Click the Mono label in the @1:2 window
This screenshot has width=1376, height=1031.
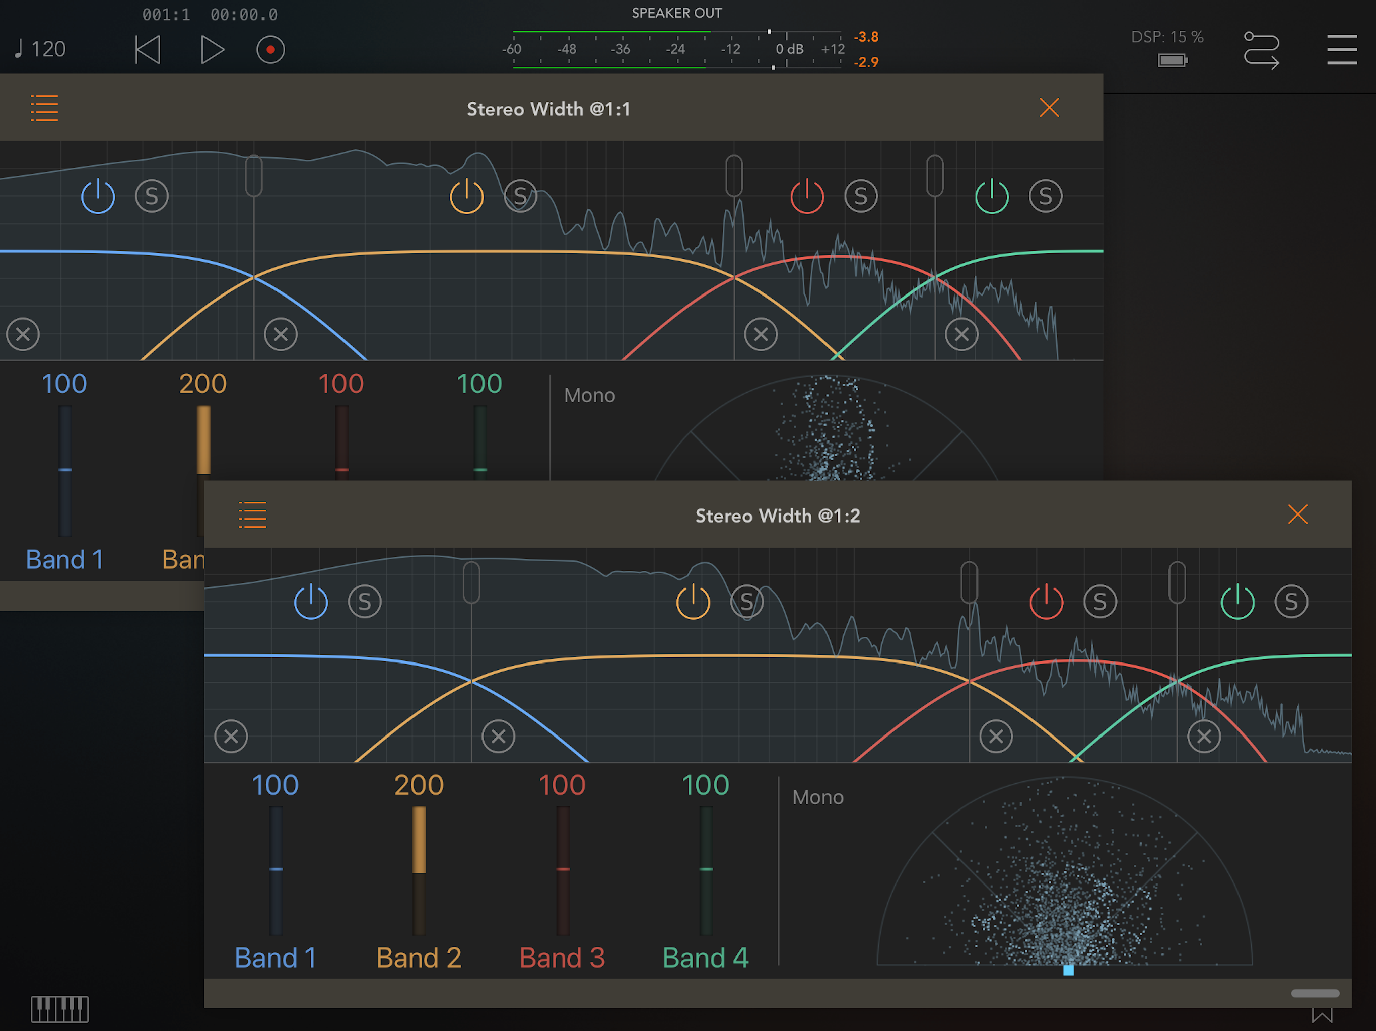pyautogui.click(x=817, y=797)
